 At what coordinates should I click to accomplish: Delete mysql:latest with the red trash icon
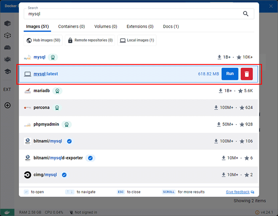(246, 74)
